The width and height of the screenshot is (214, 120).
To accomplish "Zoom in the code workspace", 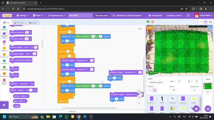I will coord(139,91).
